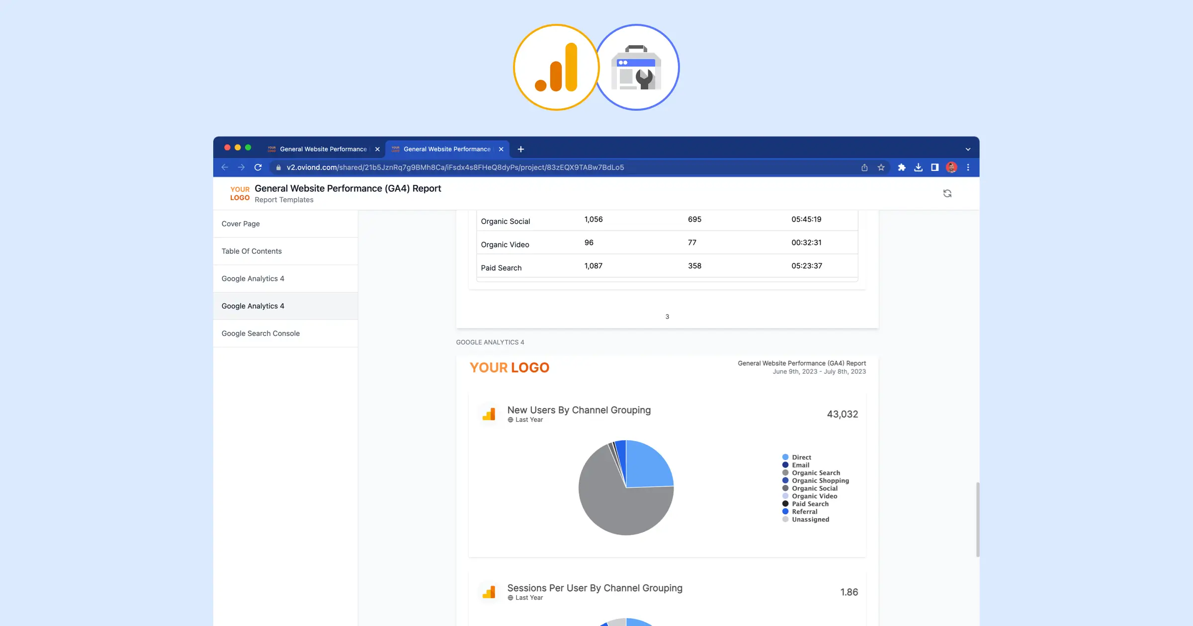Click the Referral legend color dot
1193x626 pixels.
[x=785, y=511]
